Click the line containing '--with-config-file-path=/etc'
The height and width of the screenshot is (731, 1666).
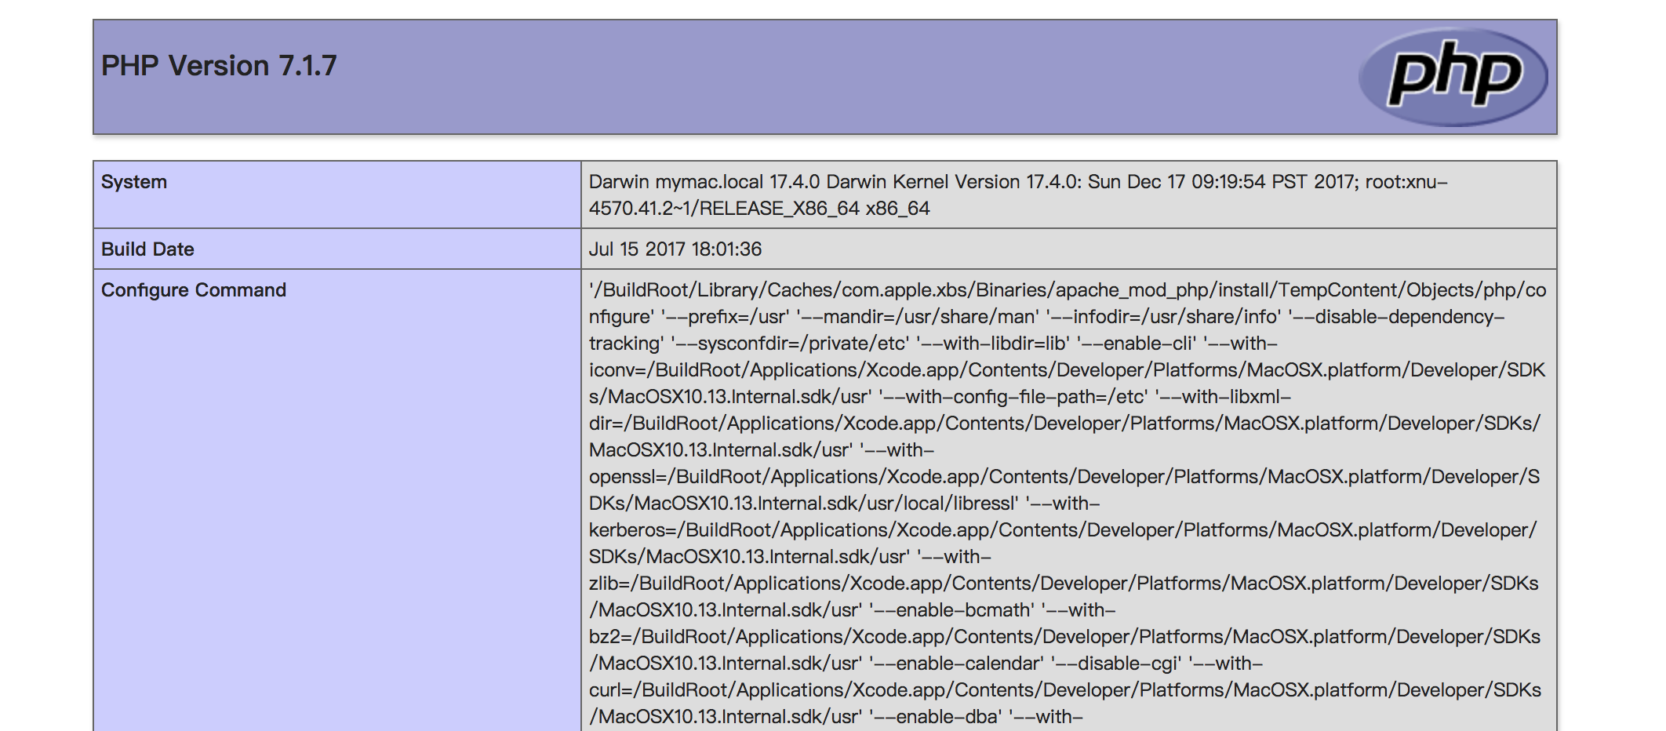click(x=940, y=397)
